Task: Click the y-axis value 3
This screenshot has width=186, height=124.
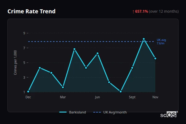Action: (x=24, y=77)
